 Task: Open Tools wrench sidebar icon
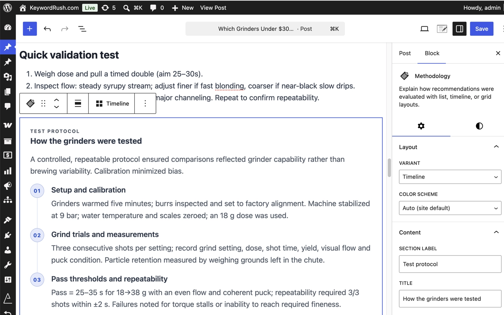(x=7, y=265)
